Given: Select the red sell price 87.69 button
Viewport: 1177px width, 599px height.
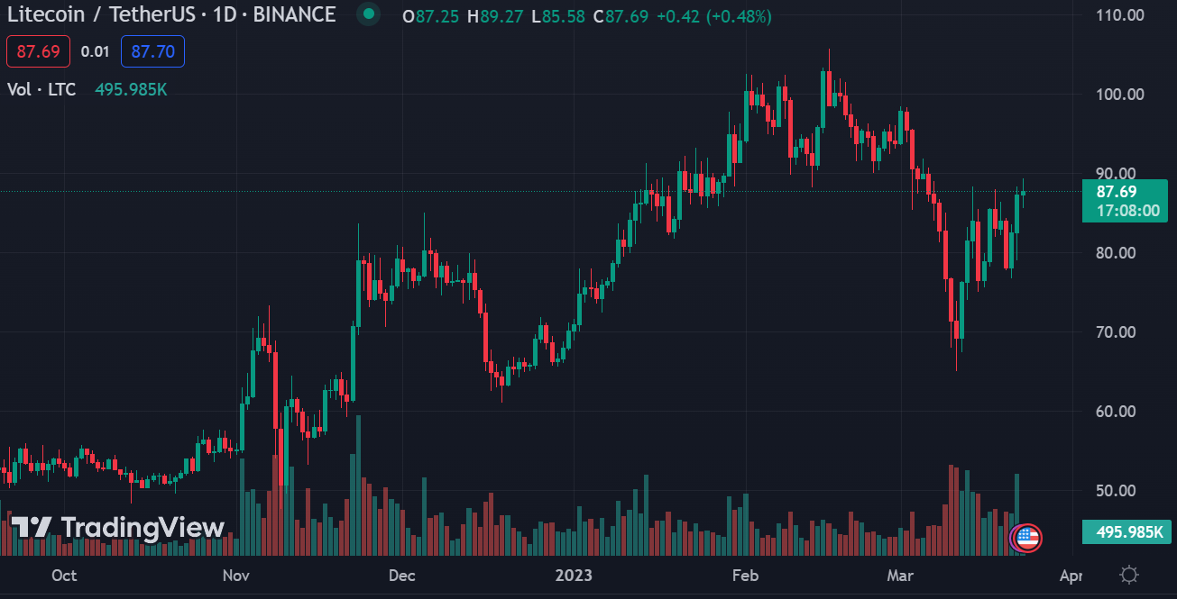Looking at the screenshot, I should (x=38, y=51).
